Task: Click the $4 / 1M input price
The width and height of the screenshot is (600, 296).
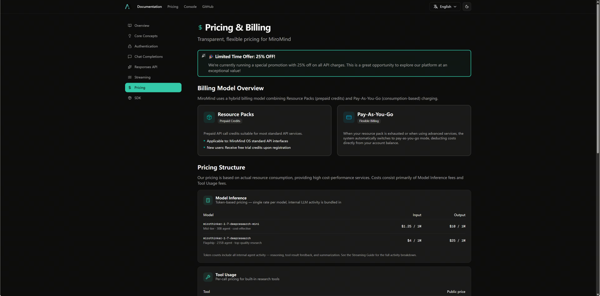Action: pos(414,240)
